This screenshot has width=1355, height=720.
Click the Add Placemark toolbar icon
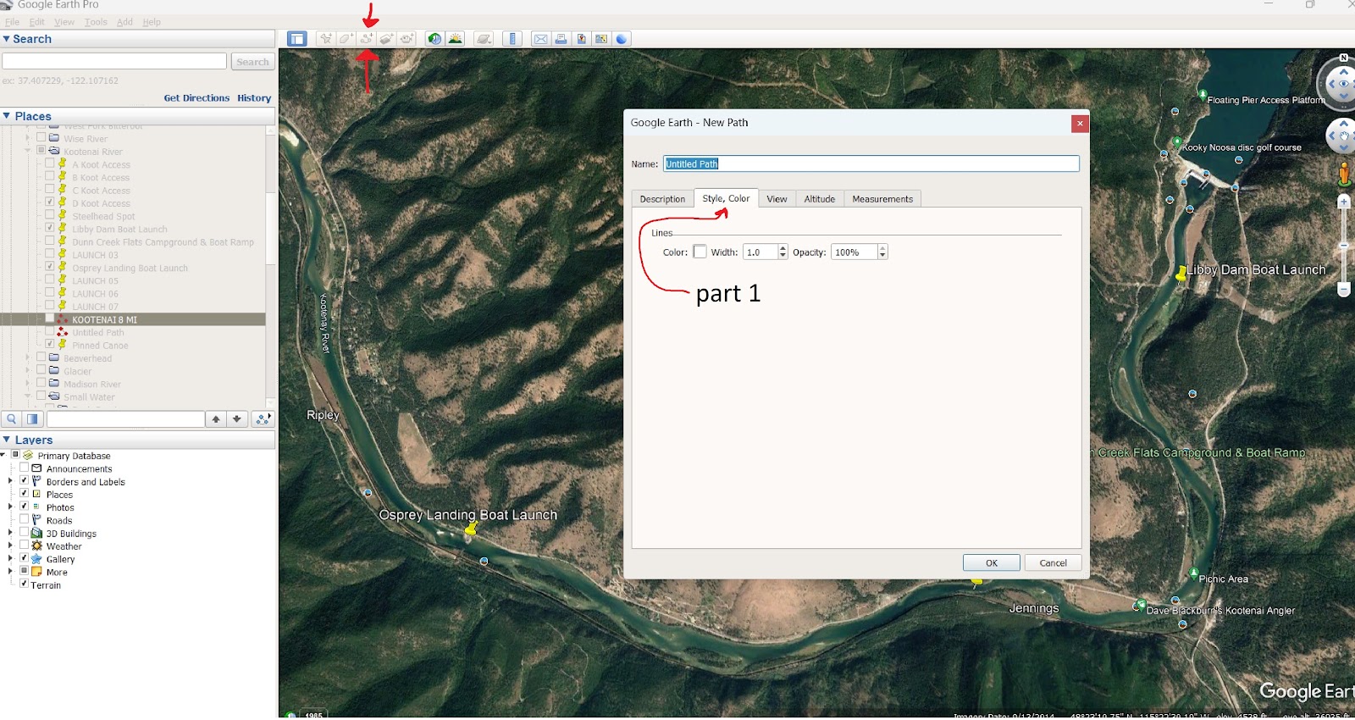click(325, 39)
